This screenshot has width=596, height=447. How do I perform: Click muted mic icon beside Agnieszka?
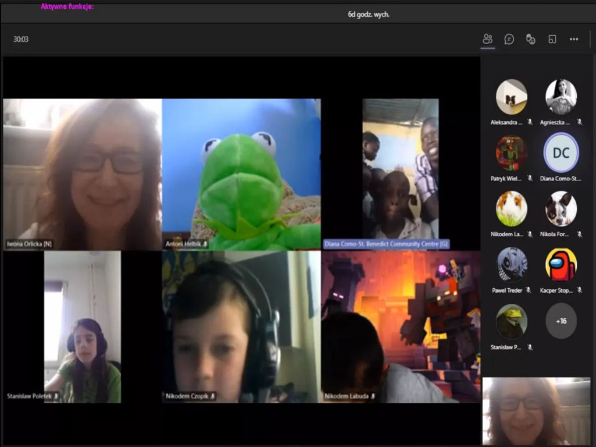(x=579, y=122)
